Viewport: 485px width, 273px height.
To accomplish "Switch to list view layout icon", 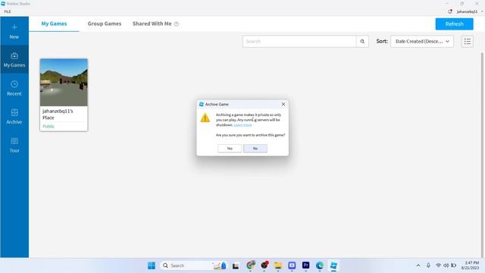I will pos(467,42).
